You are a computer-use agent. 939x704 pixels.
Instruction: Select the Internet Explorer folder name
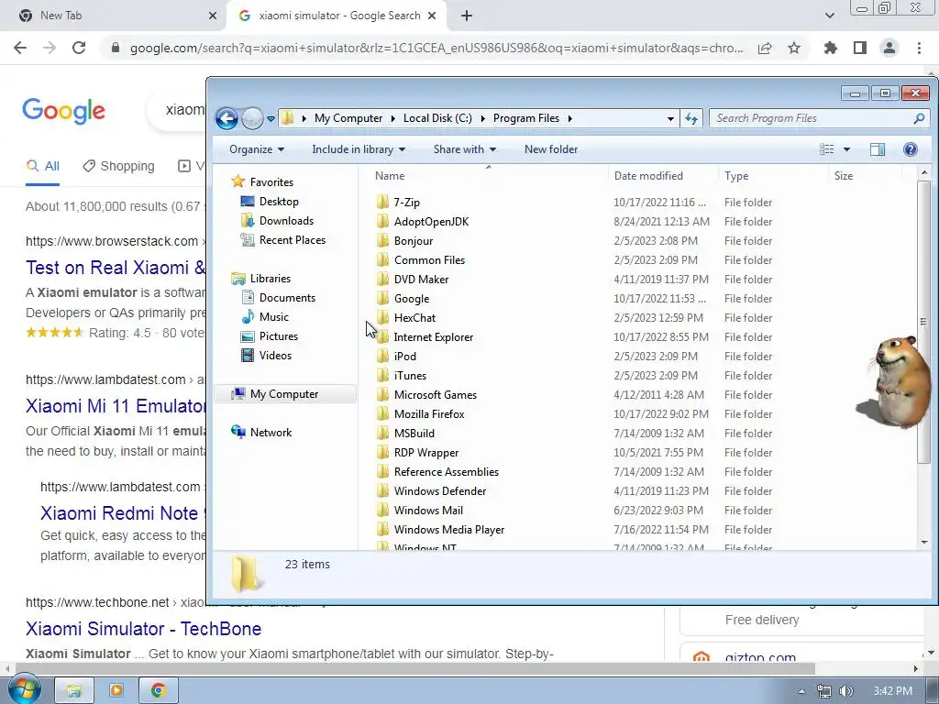click(x=434, y=337)
